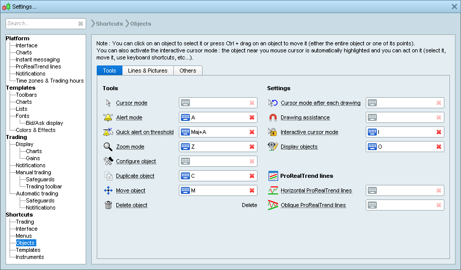Open the Manual trading tree item
The width and height of the screenshot is (461, 270).
(x=33, y=172)
